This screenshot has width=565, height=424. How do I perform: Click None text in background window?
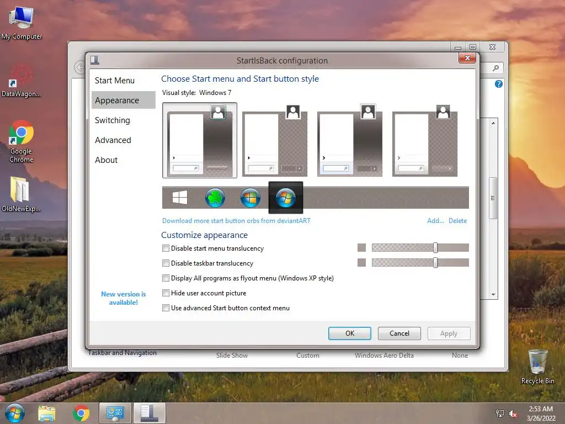coord(460,355)
